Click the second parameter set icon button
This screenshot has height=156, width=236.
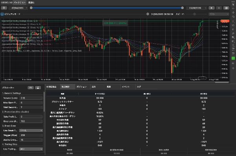(38, 88)
